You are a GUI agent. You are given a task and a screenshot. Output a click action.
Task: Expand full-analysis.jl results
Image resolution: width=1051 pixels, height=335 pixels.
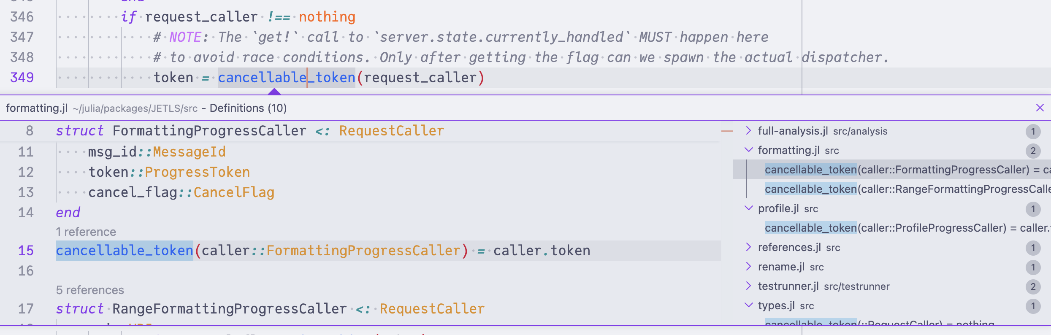[x=748, y=131]
